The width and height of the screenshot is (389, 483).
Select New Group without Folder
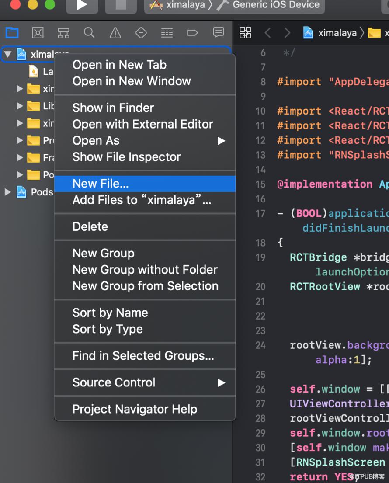point(145,270)
